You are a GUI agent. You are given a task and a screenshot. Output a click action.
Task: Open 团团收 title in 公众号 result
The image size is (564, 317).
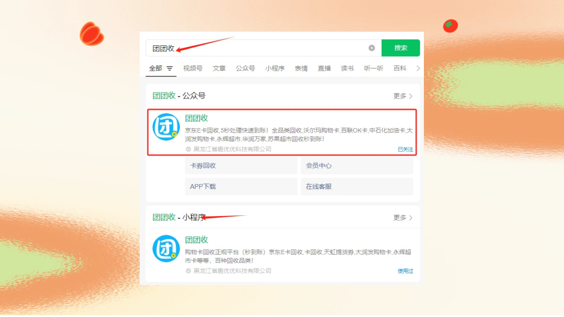point(197,118)
